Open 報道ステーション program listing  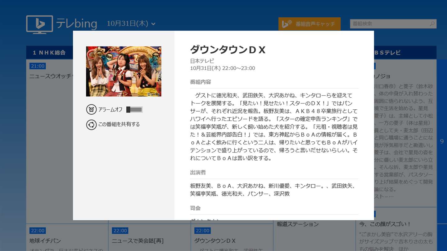298,224
